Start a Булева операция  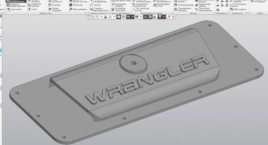[x=55, y=9]
